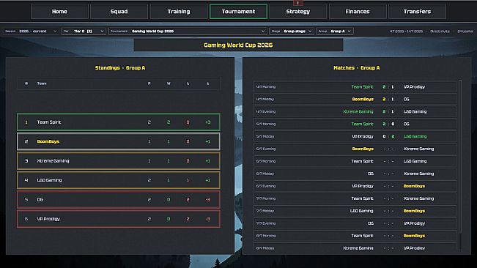Select the Team Spirit standings row

119,122
